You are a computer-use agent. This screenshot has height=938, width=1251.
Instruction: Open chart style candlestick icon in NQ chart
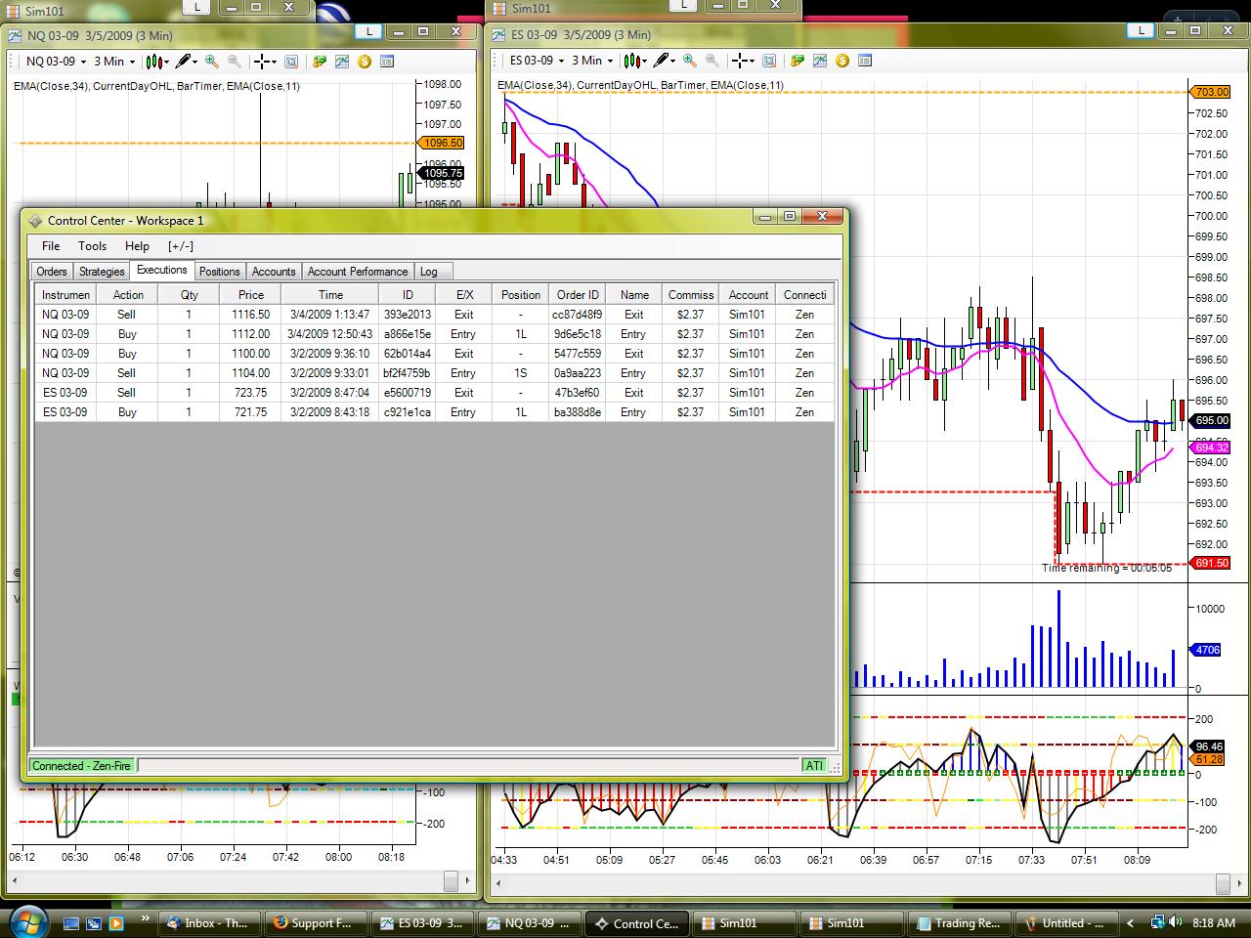(156, 61)
